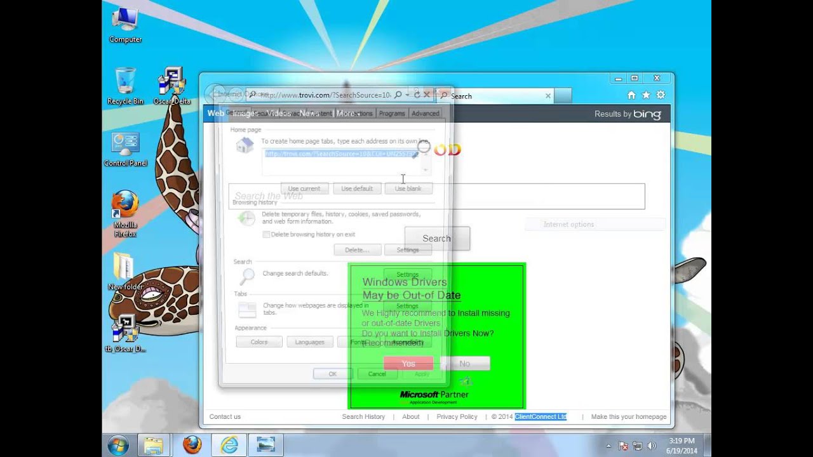Screen dimensions: 813x457
Task: Select the Search browser tab
Action: point(495,96)
